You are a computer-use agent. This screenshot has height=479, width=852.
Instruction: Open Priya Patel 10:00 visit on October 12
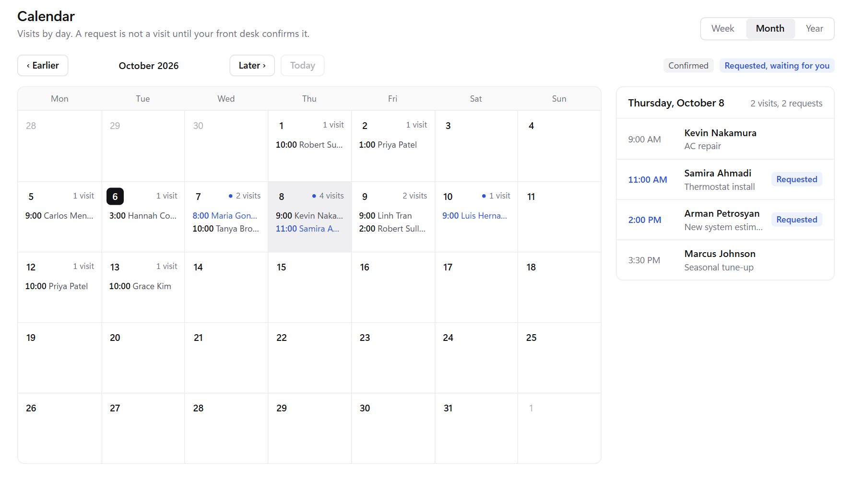57,286
